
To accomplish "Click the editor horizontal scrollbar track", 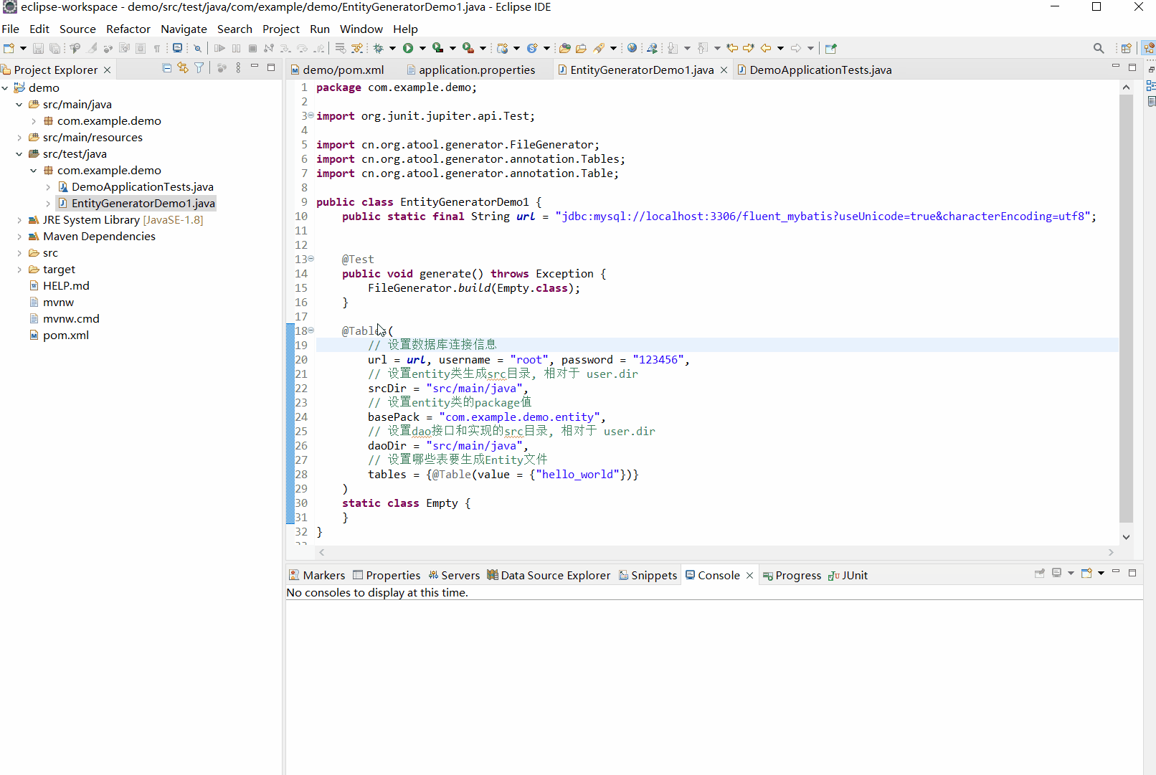I will pyautogui.click(x=716, y=552).
